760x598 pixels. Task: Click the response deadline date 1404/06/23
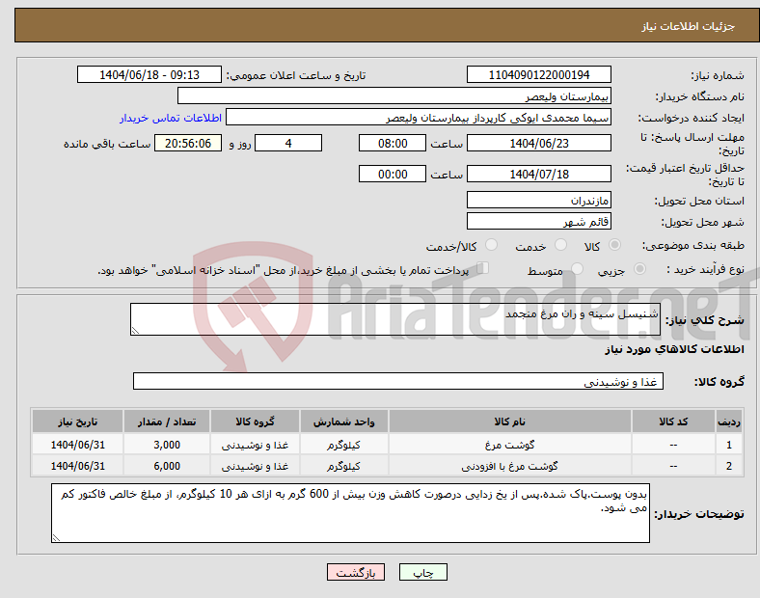[x=538, y=143]
